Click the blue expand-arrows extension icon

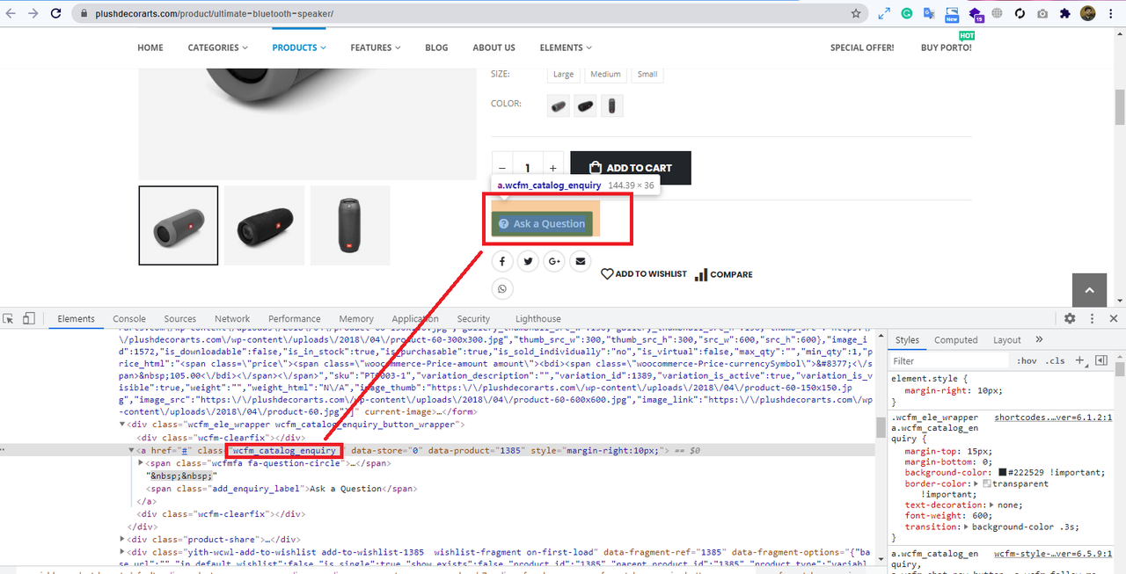(884, 14)
